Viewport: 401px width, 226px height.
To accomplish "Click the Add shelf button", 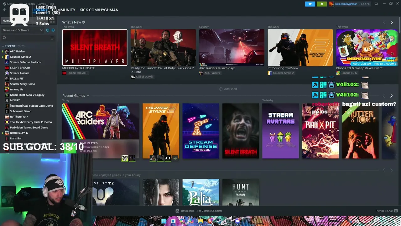I will click(x=228, y=89).
